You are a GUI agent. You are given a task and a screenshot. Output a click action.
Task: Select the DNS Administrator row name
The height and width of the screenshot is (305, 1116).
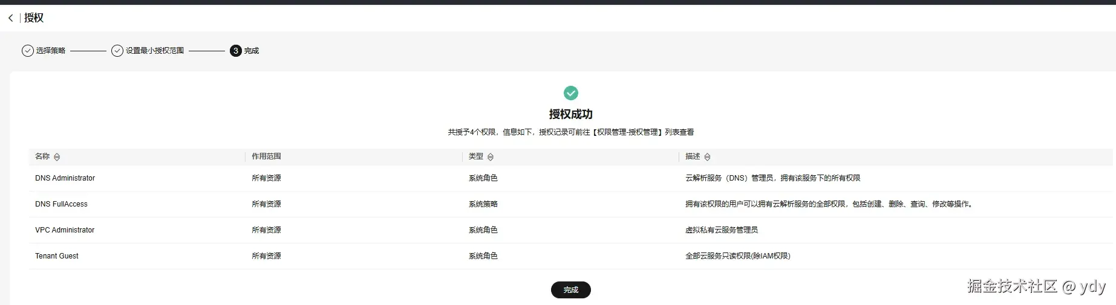pyautogui.click(x=65, y=178)
